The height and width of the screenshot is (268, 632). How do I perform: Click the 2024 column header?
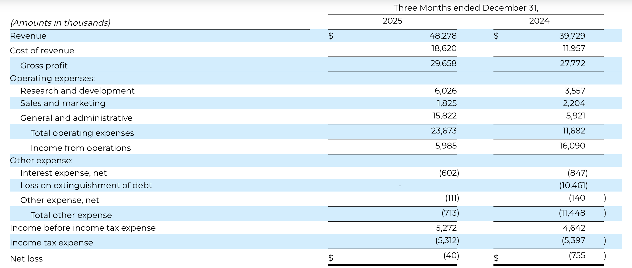click(539, 21)
